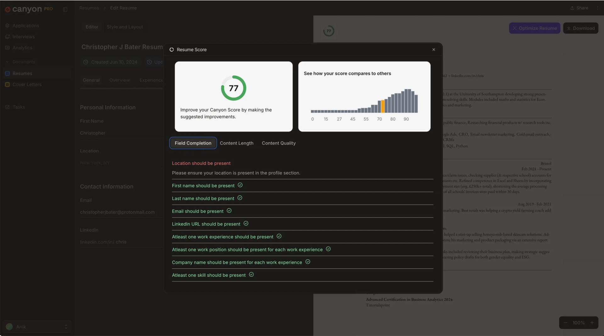Click the Cover Letters sidebar icon
The image size is (604, 336).
tap(8, 85)
